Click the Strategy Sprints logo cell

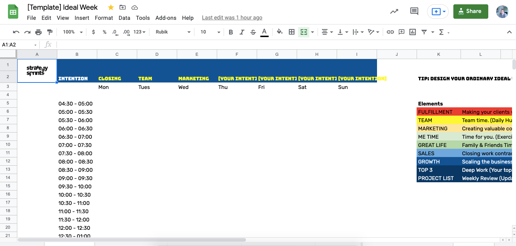pyautogui.click(x=37, y=71)
